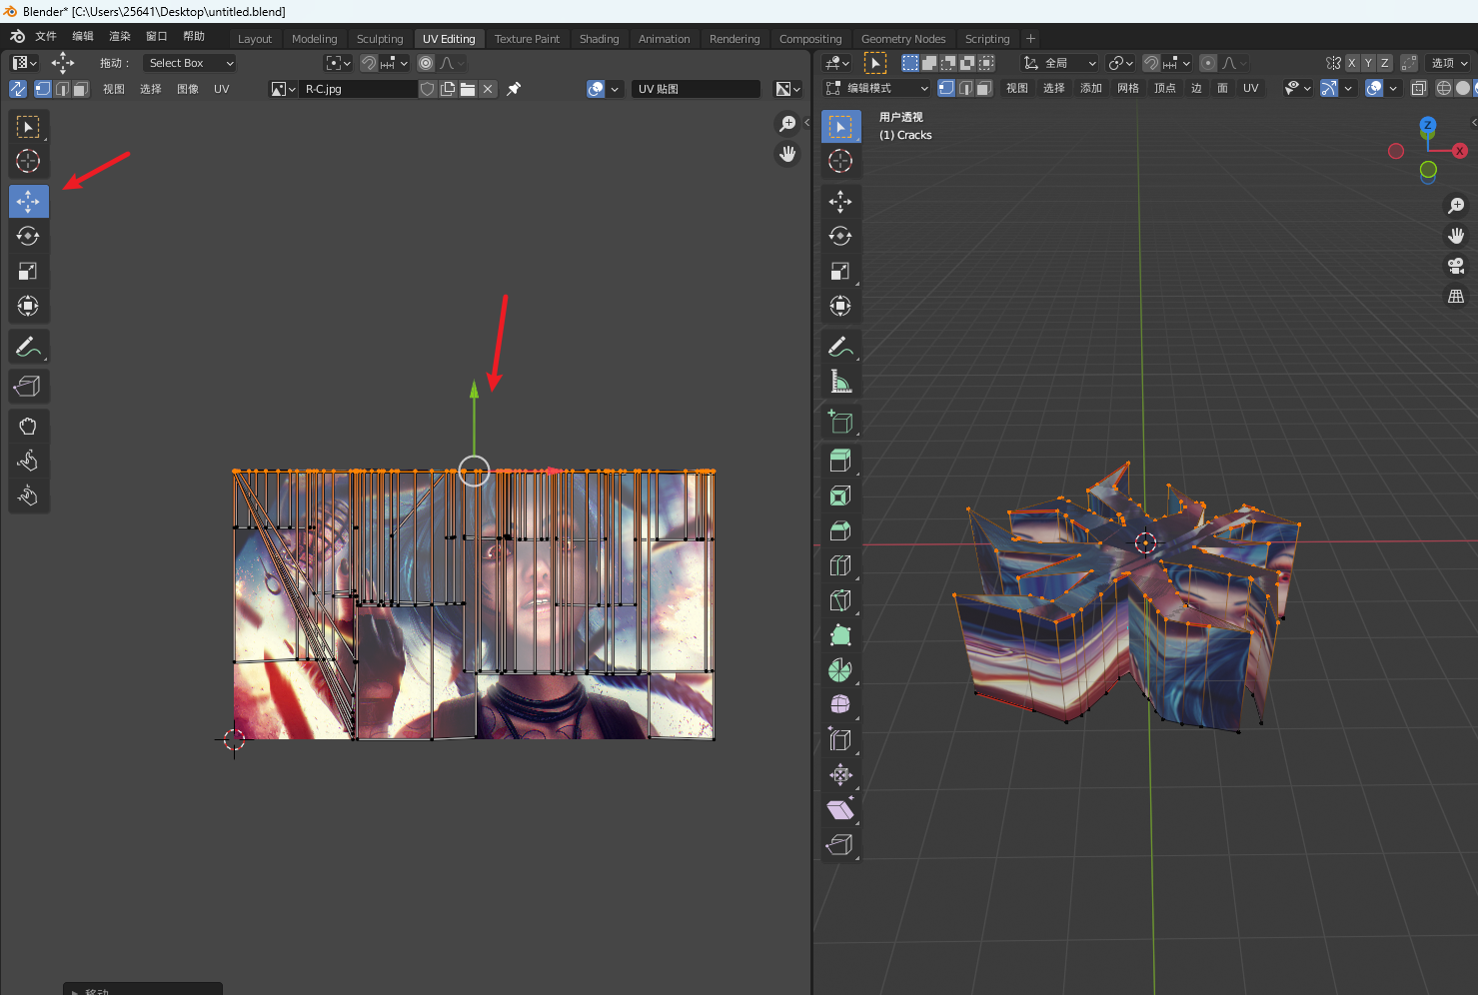Select the Shrink/Fatten tool in 3D viewport
The image size is (1478, 995).
[x=840, y=774]
